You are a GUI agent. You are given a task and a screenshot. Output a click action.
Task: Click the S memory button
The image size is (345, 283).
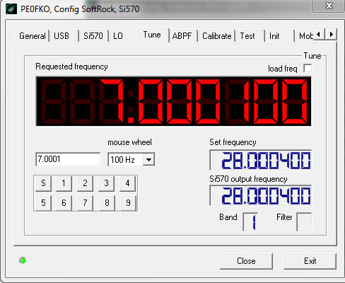[x=43, y=183]
